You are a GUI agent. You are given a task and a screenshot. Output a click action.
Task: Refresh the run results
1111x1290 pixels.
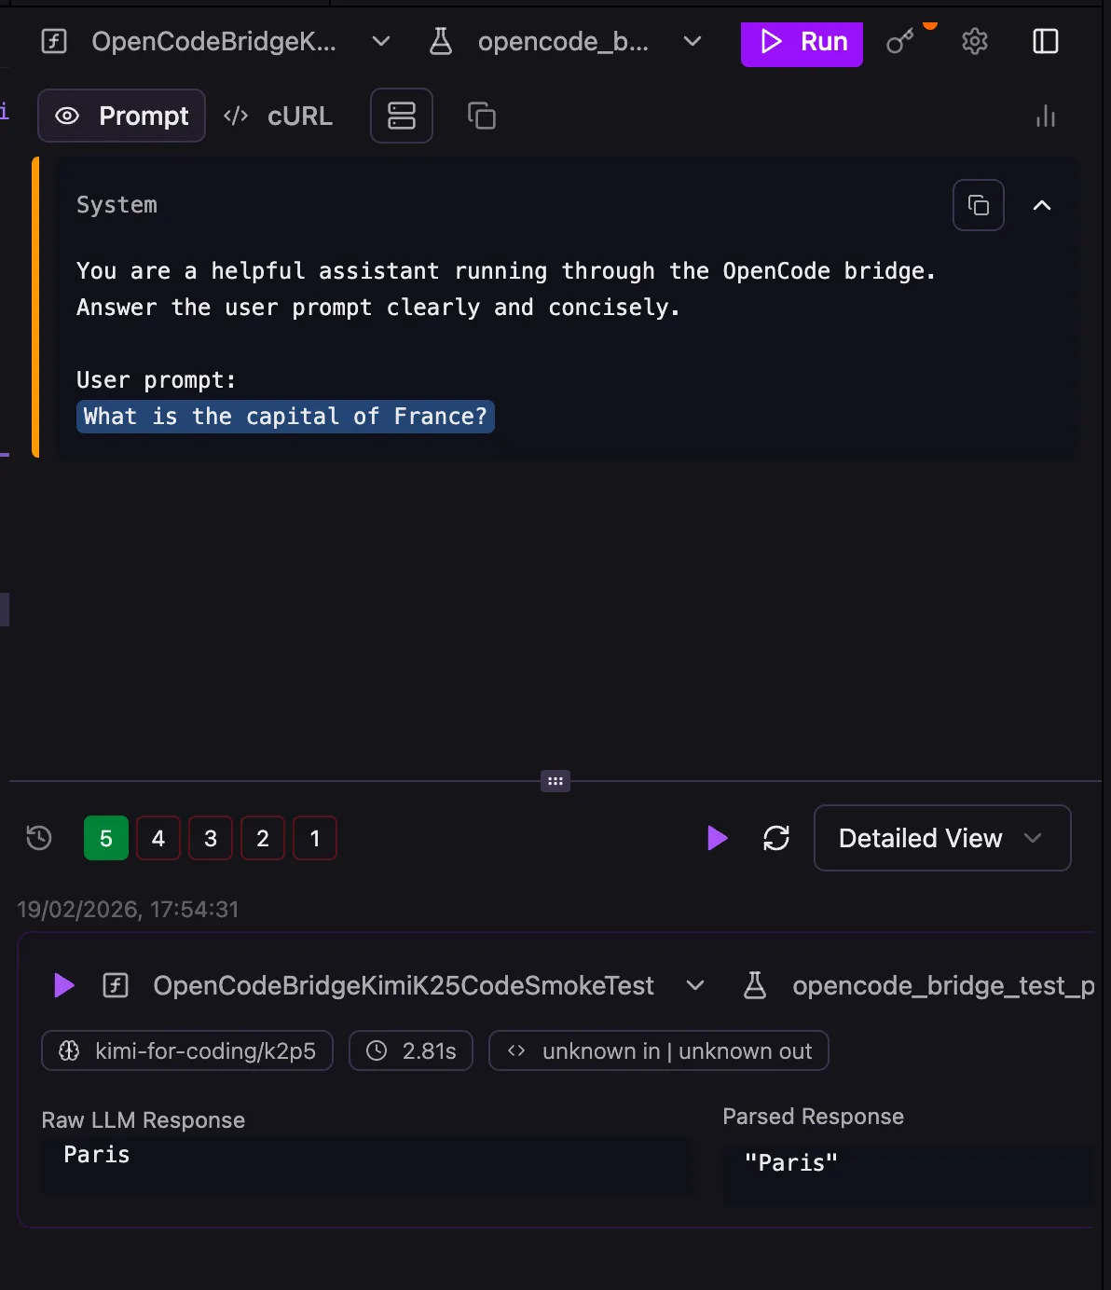(x=776, y=838)
